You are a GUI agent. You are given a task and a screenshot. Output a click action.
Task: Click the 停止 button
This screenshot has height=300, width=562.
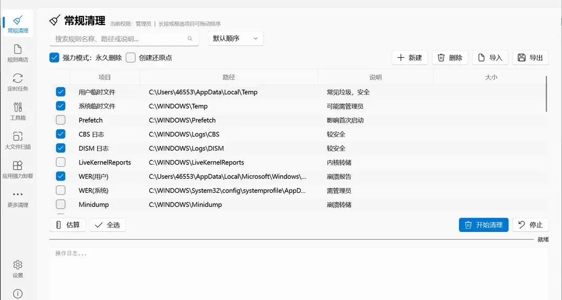coord(530,224)
